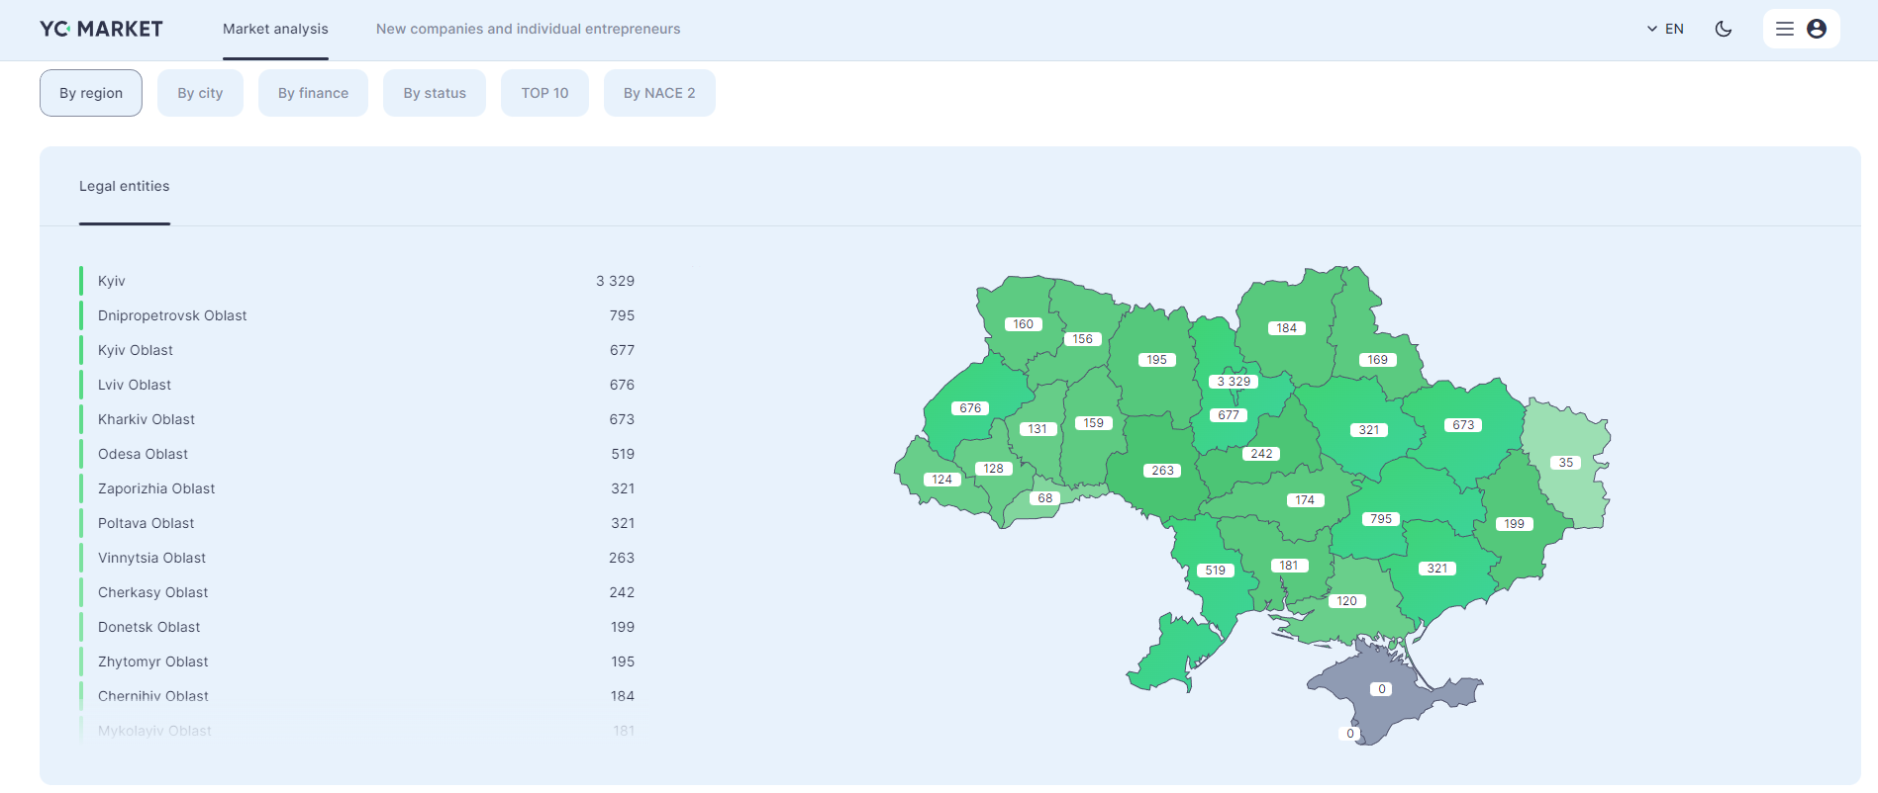Click the 519 map label
Viewport: 1878px width, 793px height.
pyautogui.click(x=1215, y=571)
